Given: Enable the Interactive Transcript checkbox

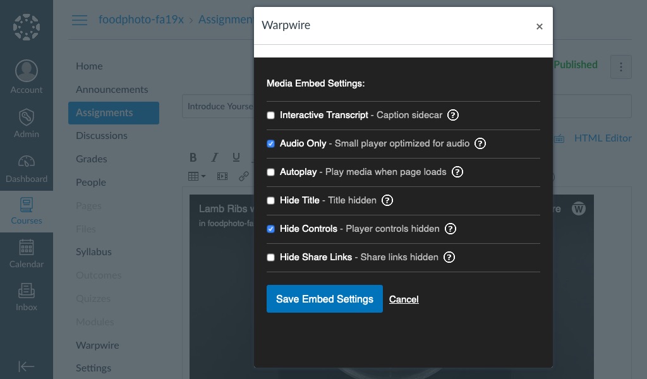Looking at the screenshot, I should (270, 115).
